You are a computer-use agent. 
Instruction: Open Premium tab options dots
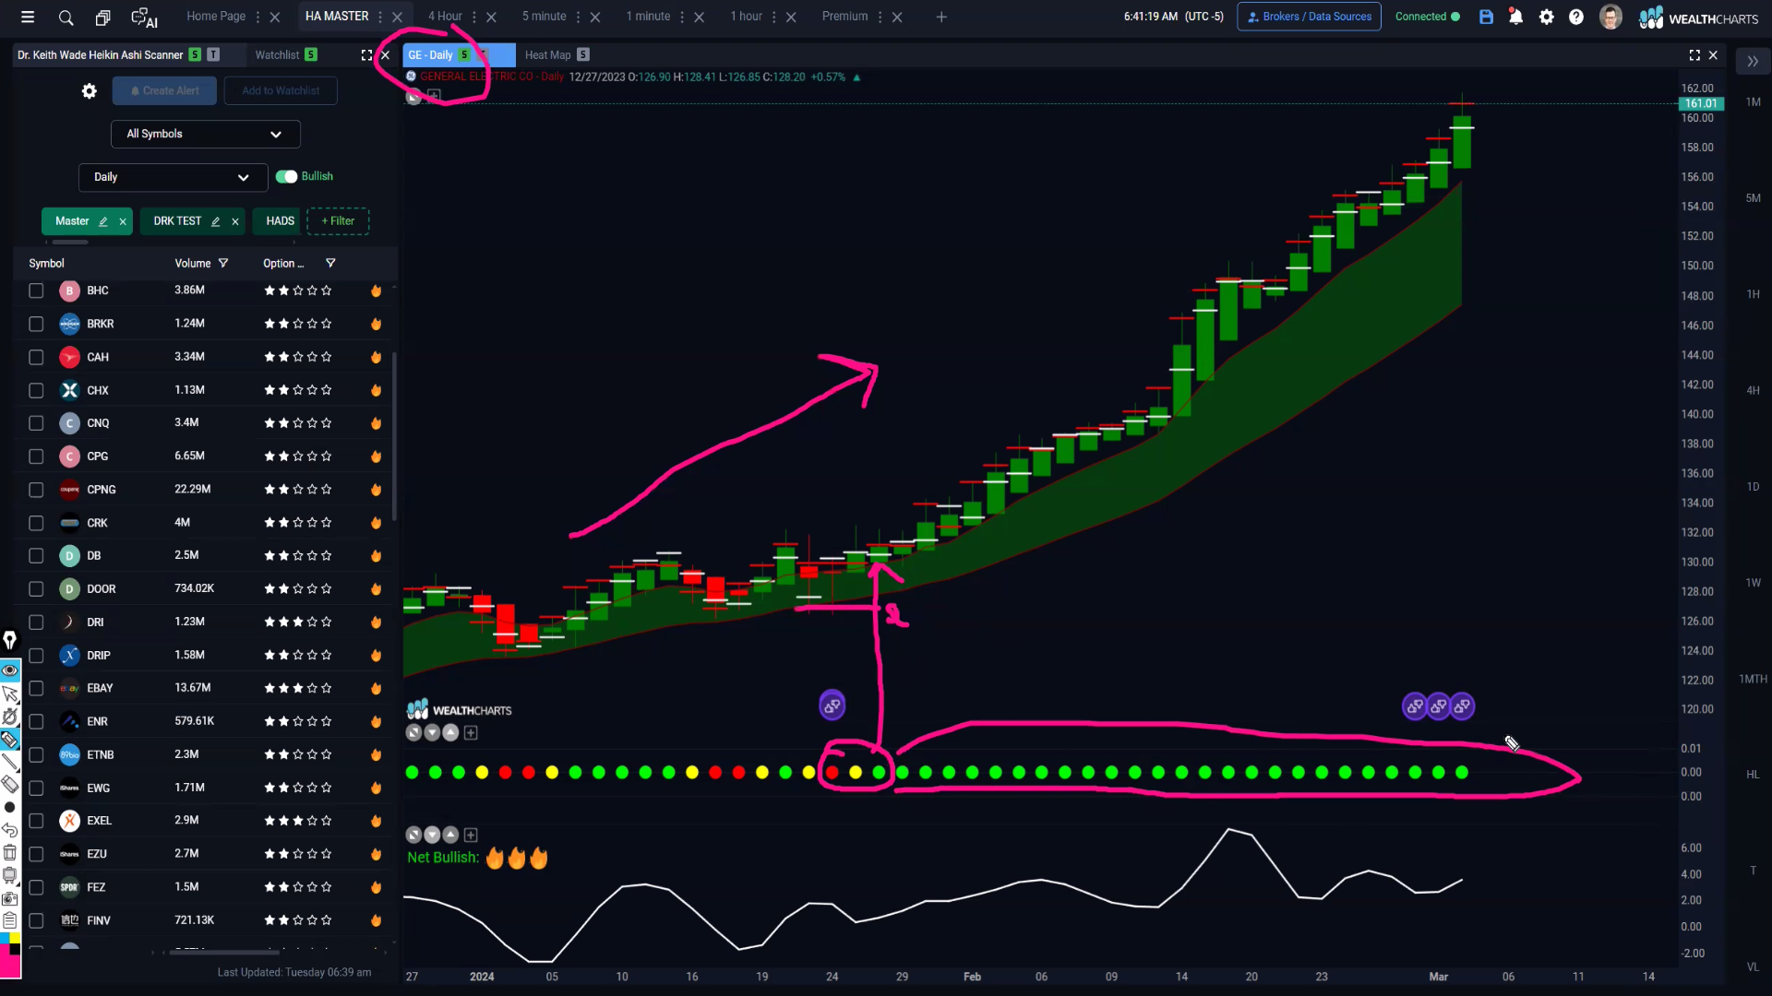[x=880, y=17]
